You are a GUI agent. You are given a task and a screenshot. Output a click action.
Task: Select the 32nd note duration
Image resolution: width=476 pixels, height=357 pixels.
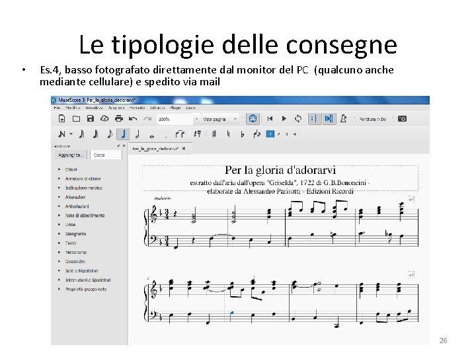tap(81, 134)
